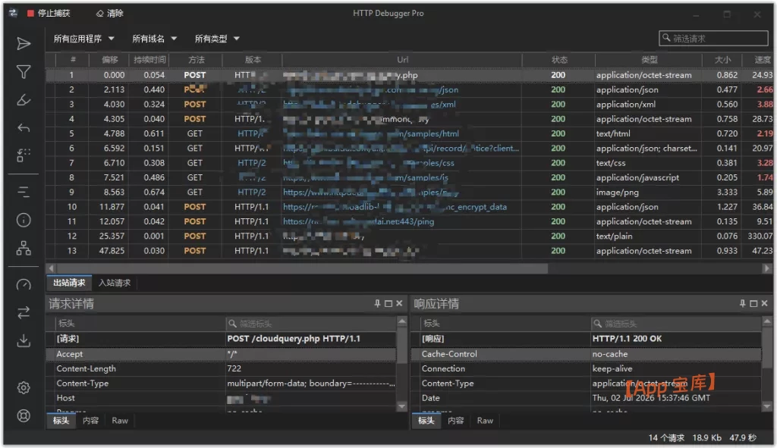Select response details Raw tab

485,420
